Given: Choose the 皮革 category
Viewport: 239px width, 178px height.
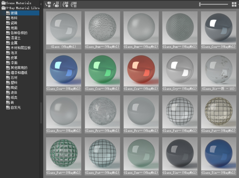Looking at the screenshot, I should (x=12, y=58).
